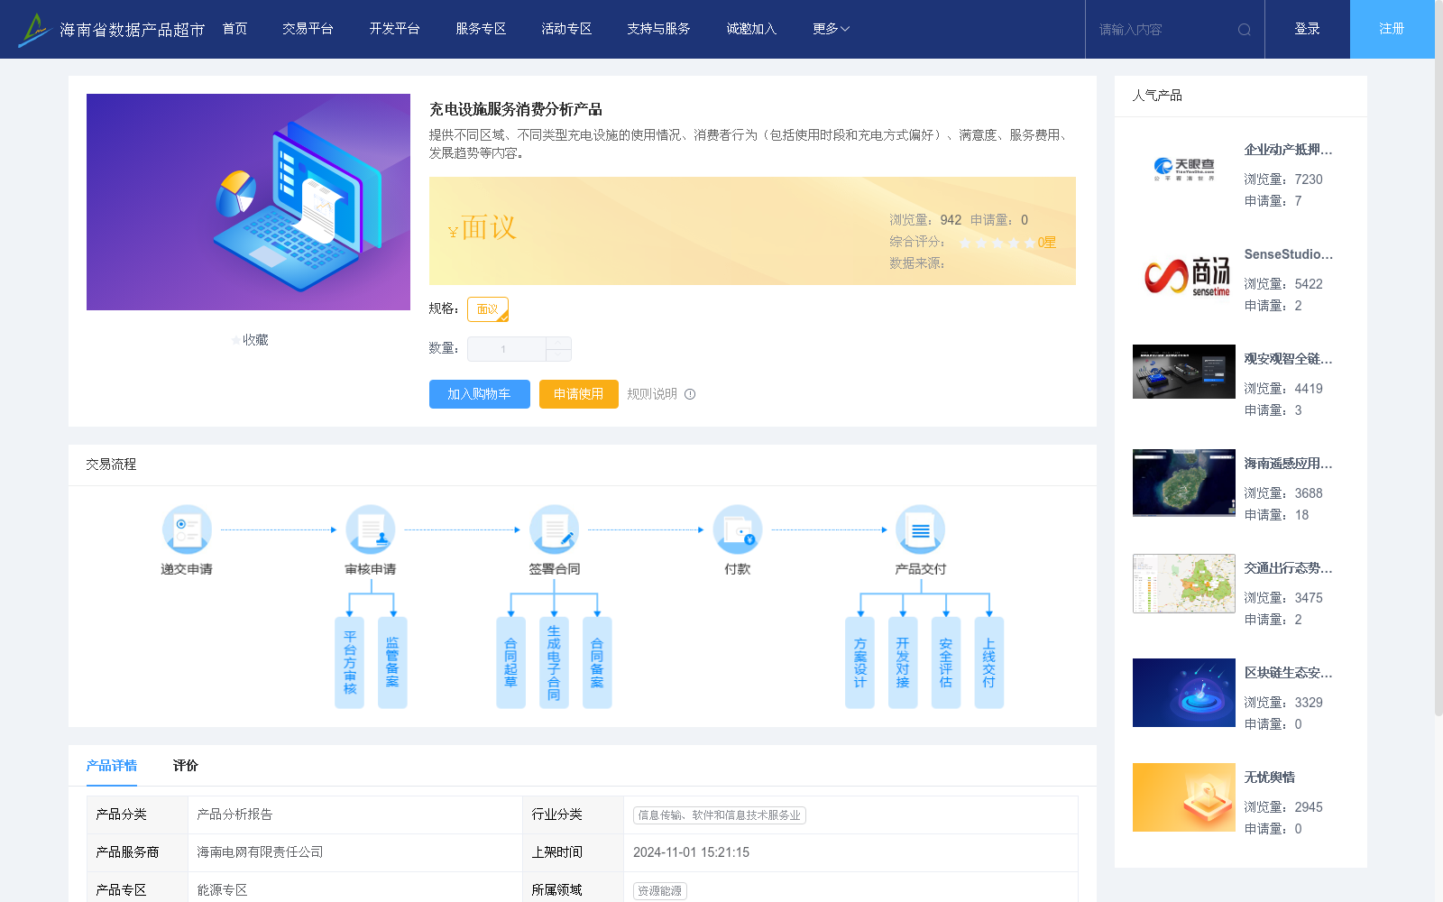Click 收藏 to favorite product

pyautogui.click(x=255, y=340)
